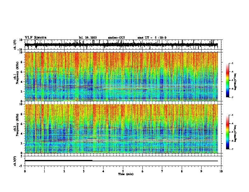Screen dimensions: 249x192
Task: Click time axis tick label "6"
Action: [x=143, y=171]
